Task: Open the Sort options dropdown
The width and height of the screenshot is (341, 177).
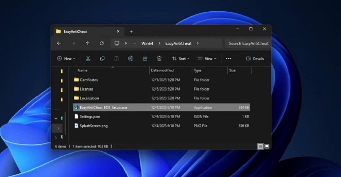Action: [180, 59]
